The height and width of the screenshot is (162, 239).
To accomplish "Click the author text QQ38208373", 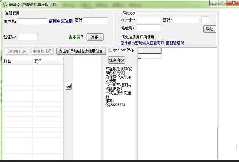I will (115, 105).
